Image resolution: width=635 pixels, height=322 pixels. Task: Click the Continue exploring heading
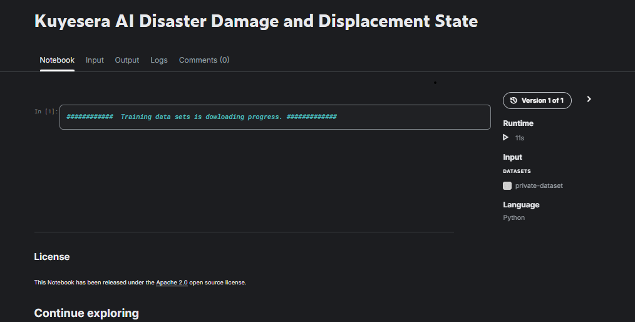[86, 313]
